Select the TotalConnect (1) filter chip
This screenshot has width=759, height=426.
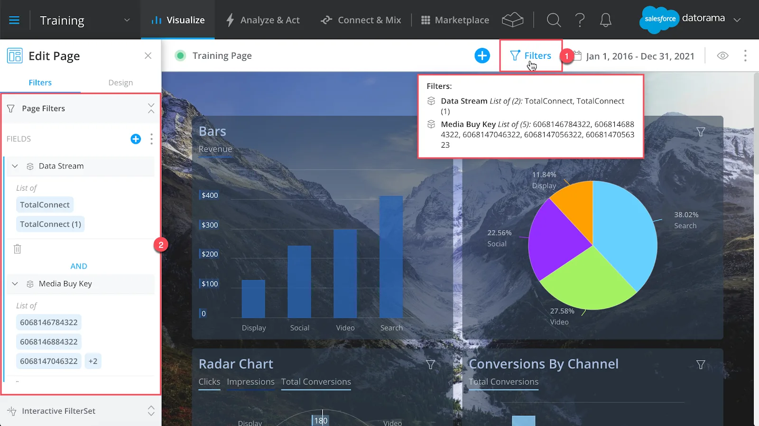(x=50, y=224)
